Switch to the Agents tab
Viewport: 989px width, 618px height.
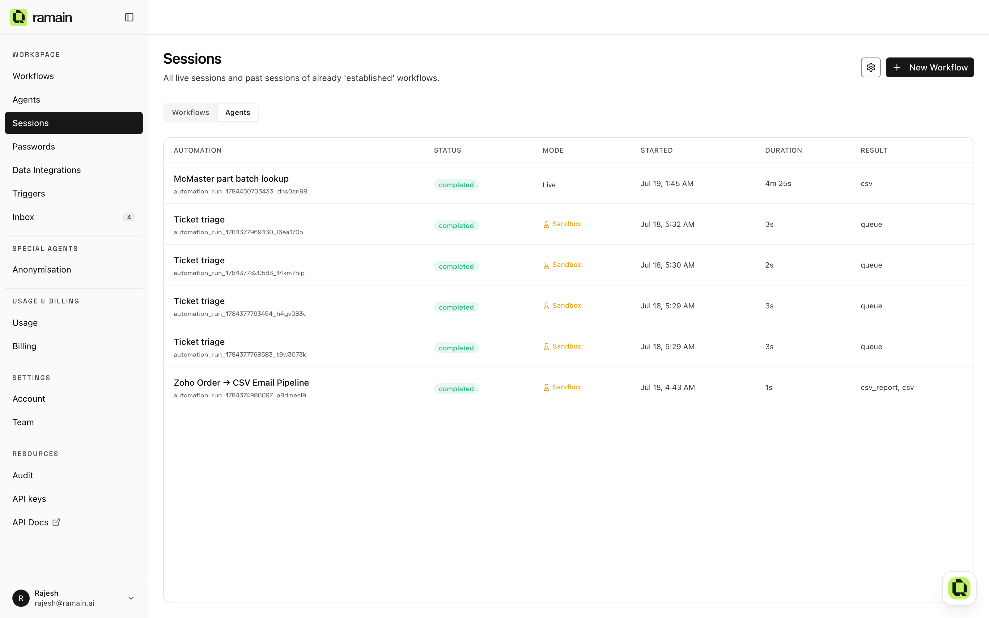tap(237, 112)
